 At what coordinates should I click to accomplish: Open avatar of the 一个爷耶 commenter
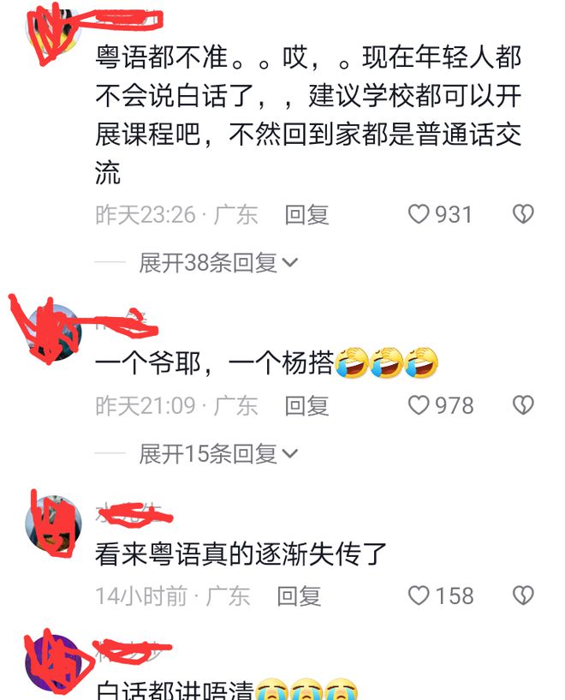(x=54, y=332)
